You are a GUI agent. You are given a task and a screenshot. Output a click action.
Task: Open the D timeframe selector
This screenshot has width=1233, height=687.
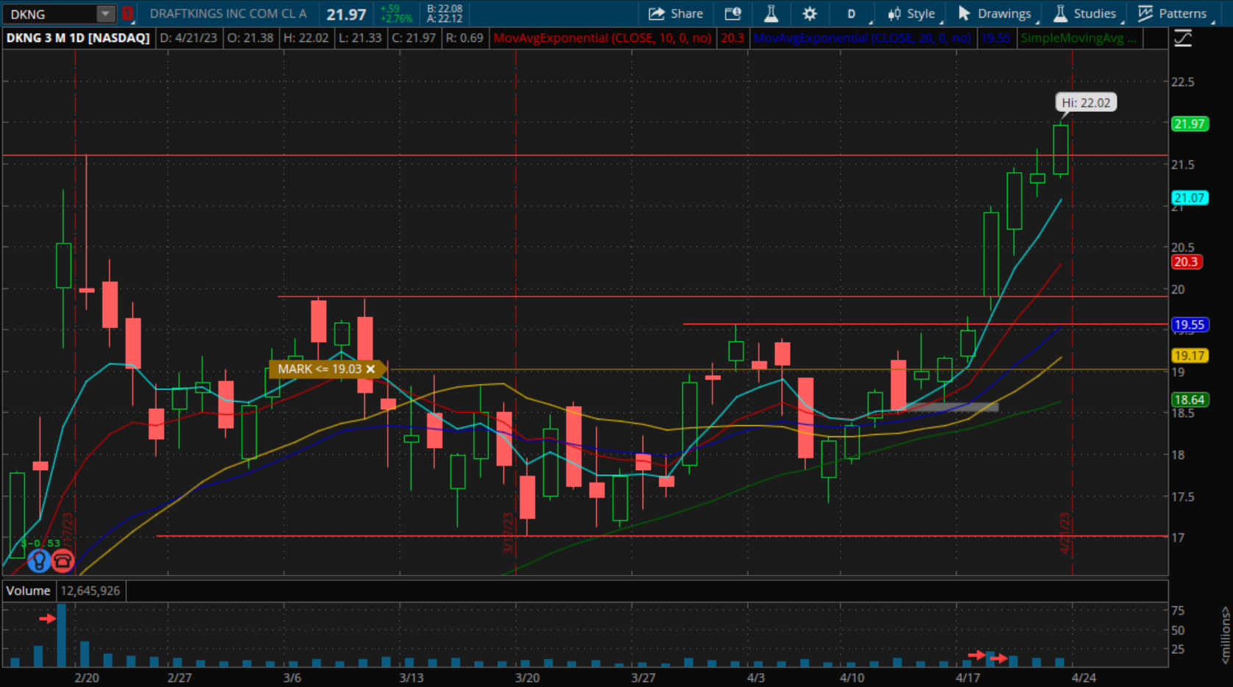[x=852, y=13]
